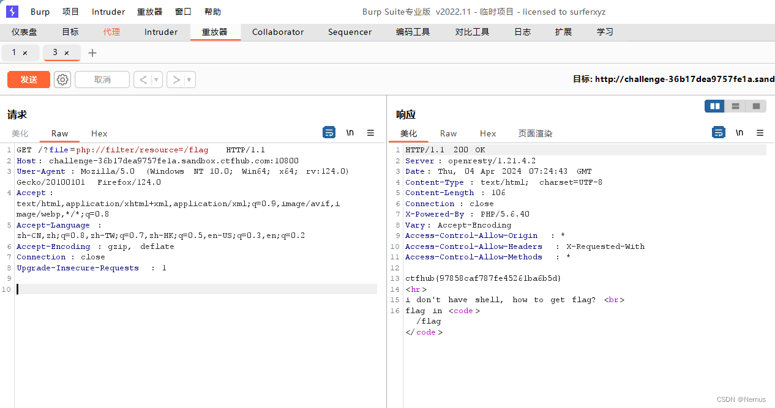Switch to Intruder main tab
Image resolution: width=775 pixels, height=408 pixels.
click(161, 32)
